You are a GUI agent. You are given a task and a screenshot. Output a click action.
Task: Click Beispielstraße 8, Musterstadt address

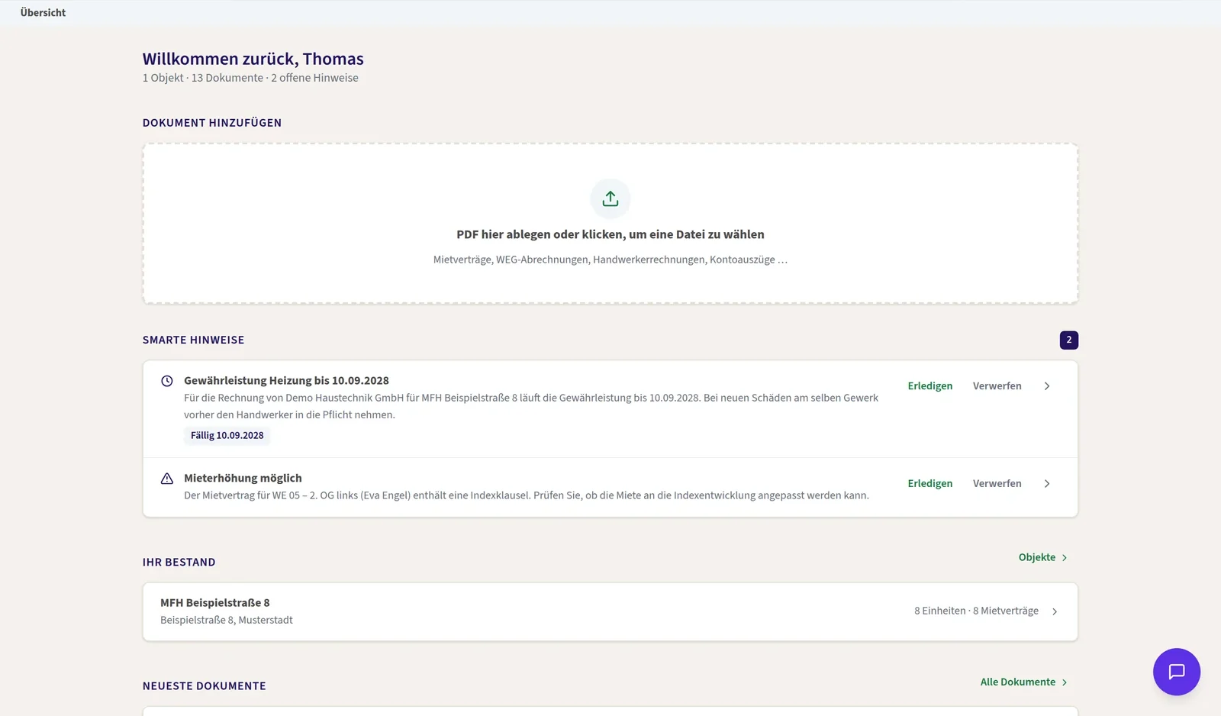point(226,621)
